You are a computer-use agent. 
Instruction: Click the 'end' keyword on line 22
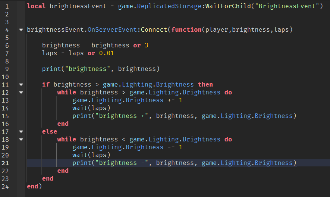click(63, 171)
